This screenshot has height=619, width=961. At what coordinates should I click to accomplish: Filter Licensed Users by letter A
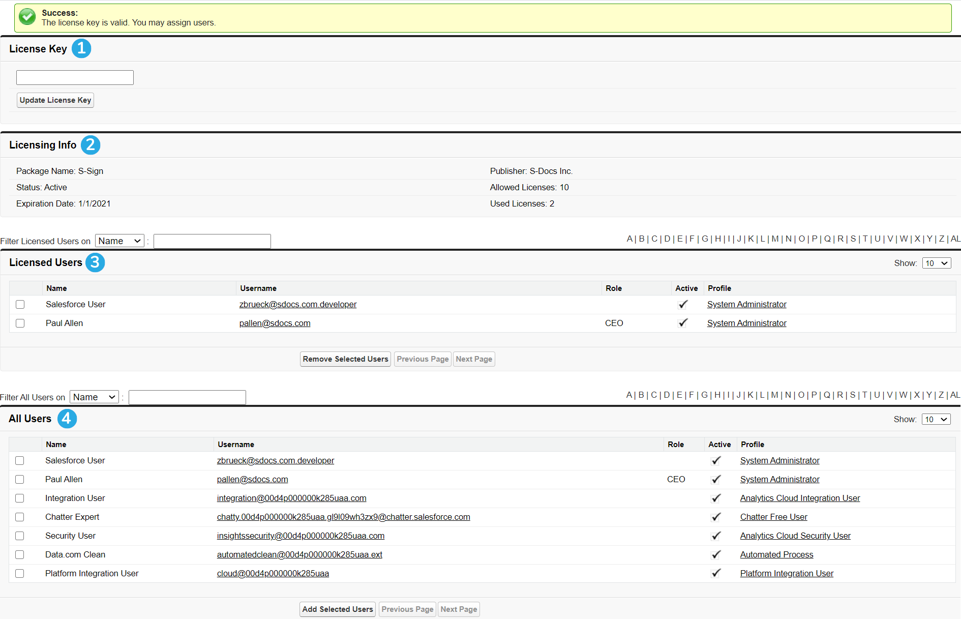click(629, 239)
